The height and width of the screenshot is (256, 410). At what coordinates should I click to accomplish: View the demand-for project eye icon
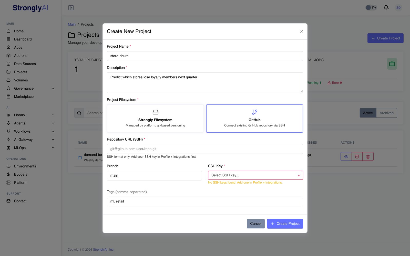click(346, 157)
